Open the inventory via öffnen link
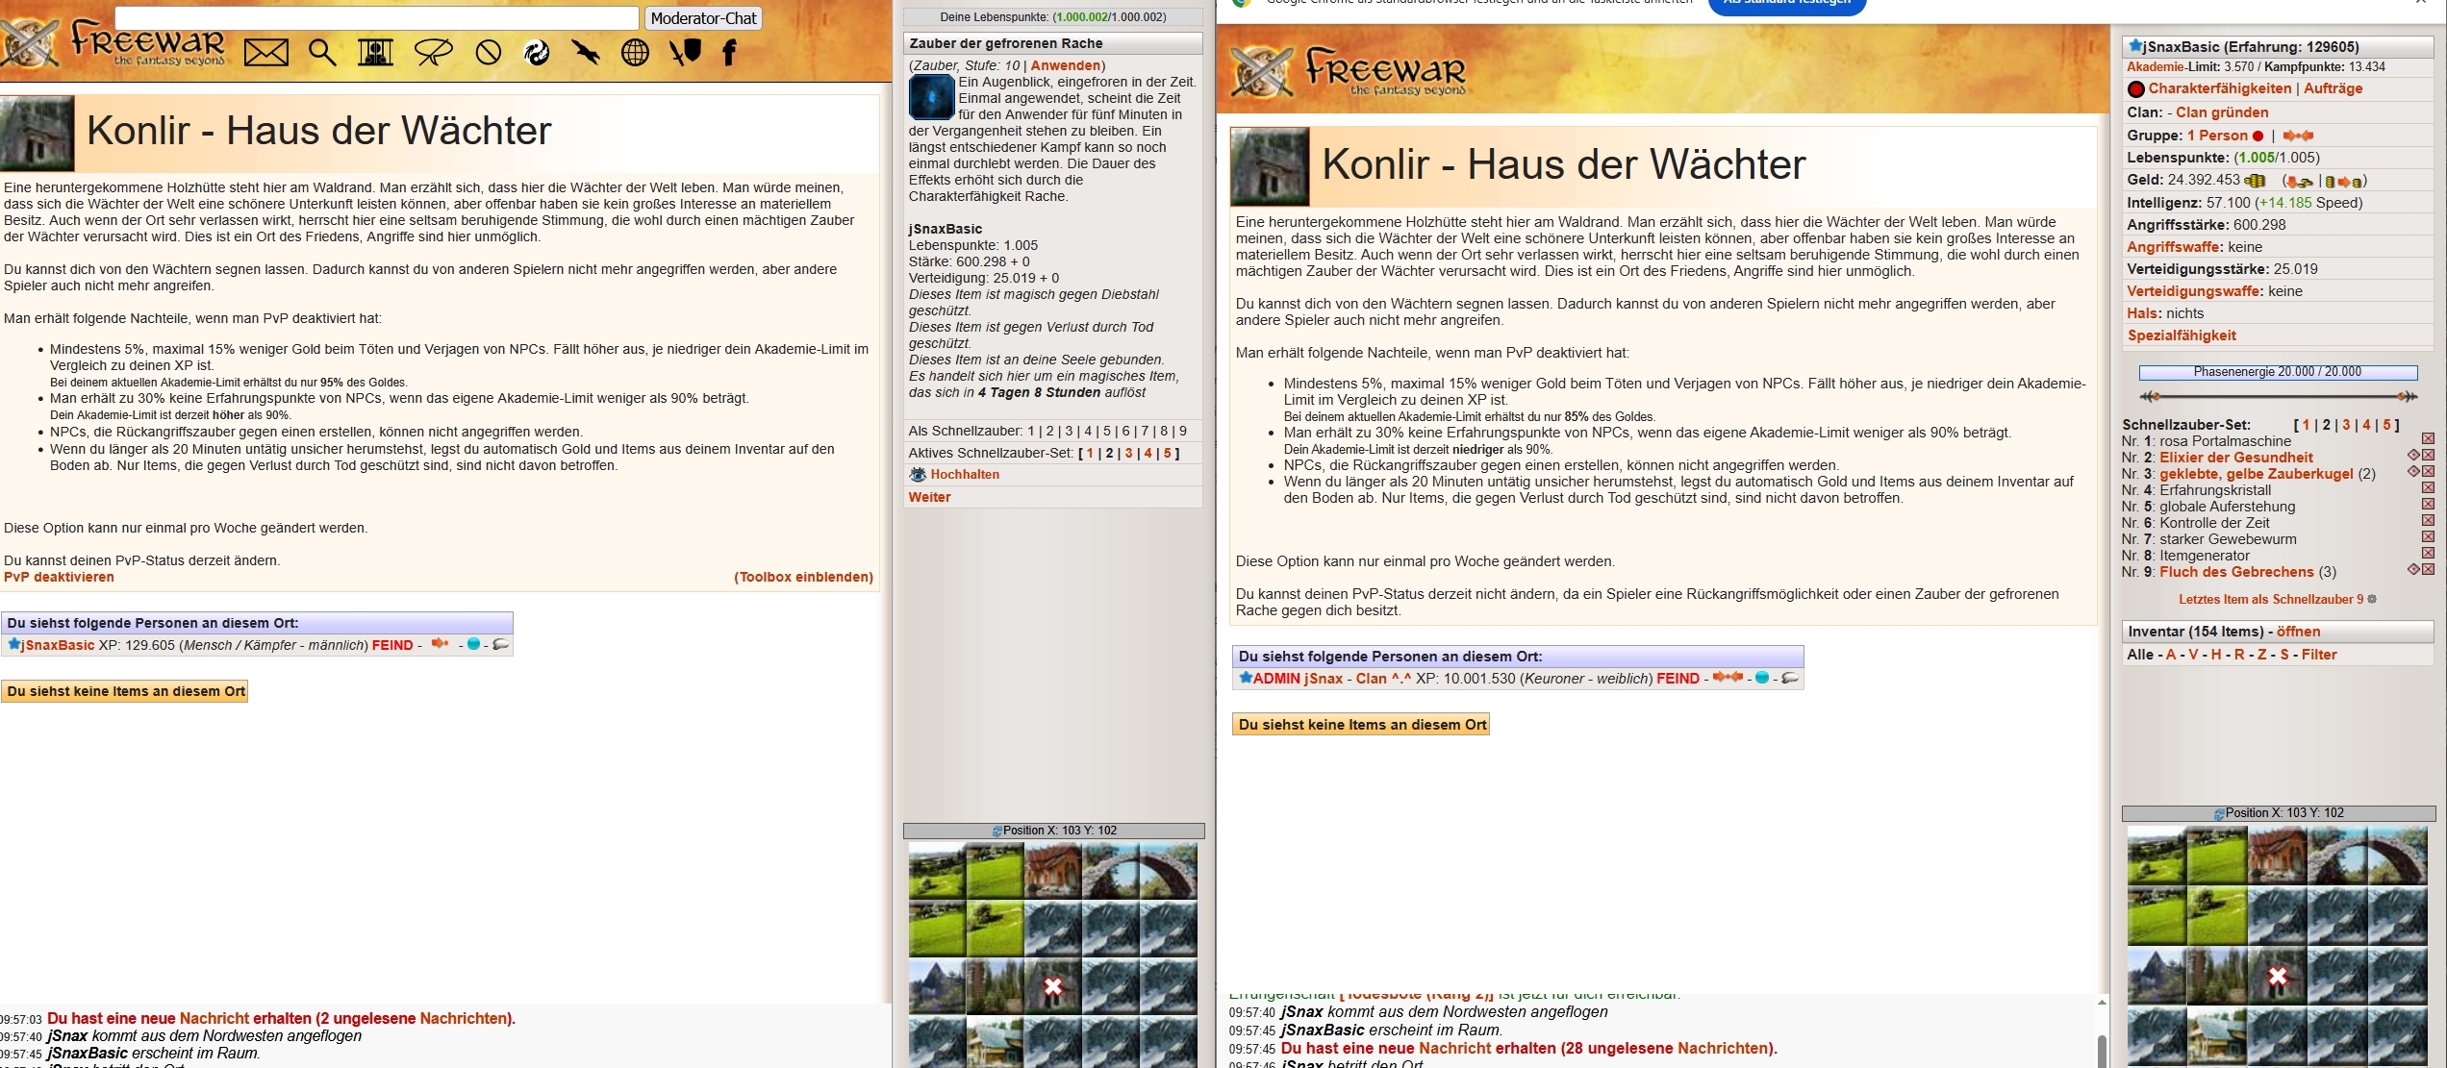 point(2298,632)
